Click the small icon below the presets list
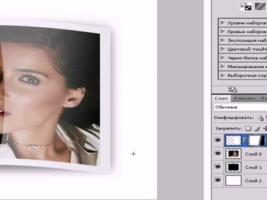 click(233, 89)
